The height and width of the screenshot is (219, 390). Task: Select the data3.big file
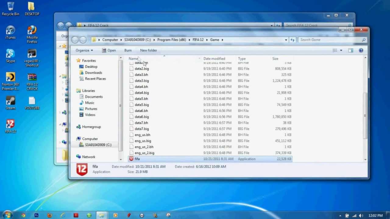point(210,81)
